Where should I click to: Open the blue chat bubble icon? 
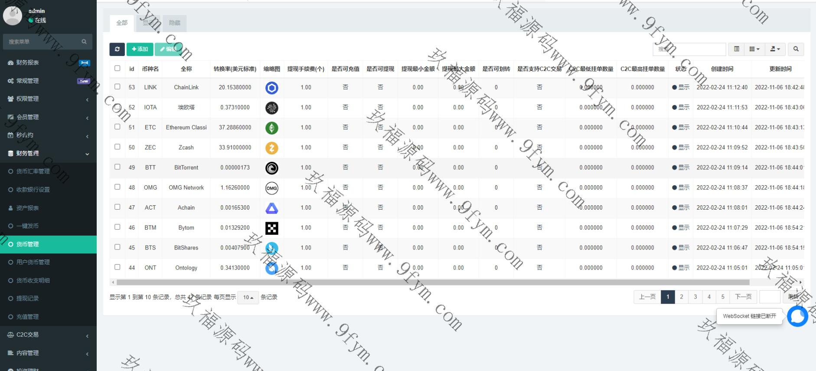point(797,316)
